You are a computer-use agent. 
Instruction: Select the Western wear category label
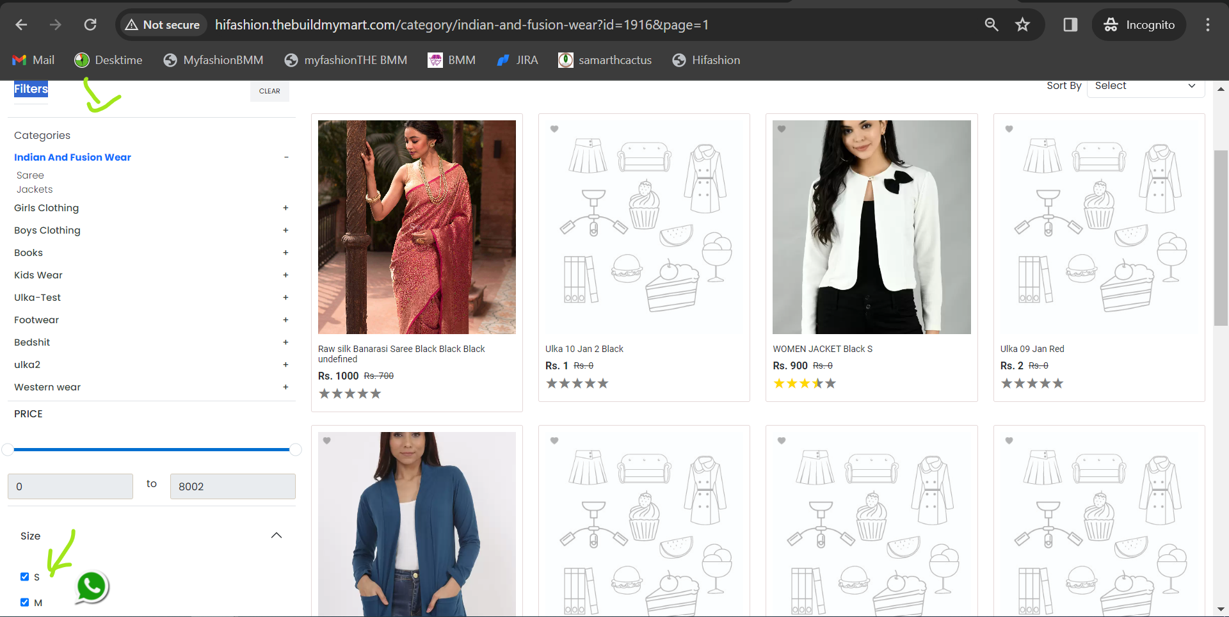tap(47, 387)
